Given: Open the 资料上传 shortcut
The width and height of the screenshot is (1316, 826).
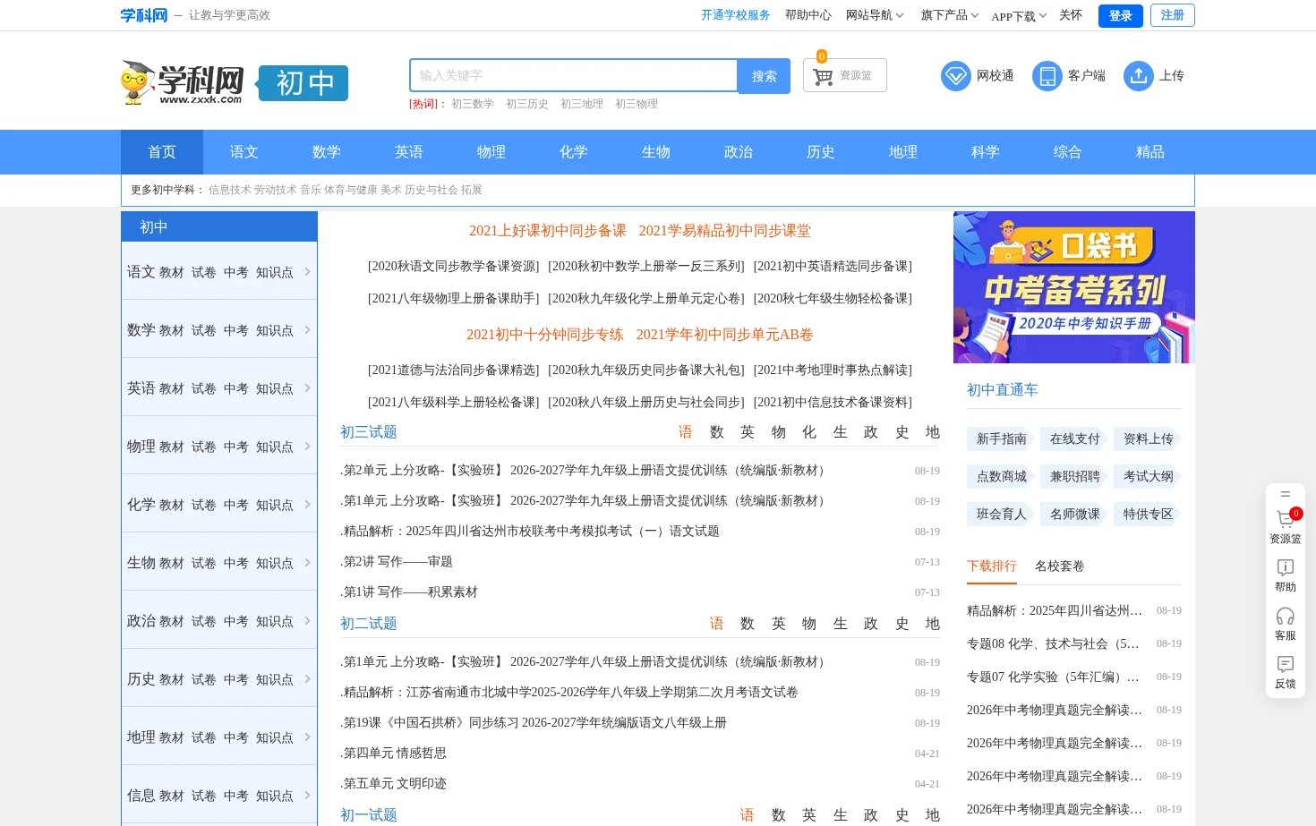Looking at the screenshot, I should [x=1149, y=439].
